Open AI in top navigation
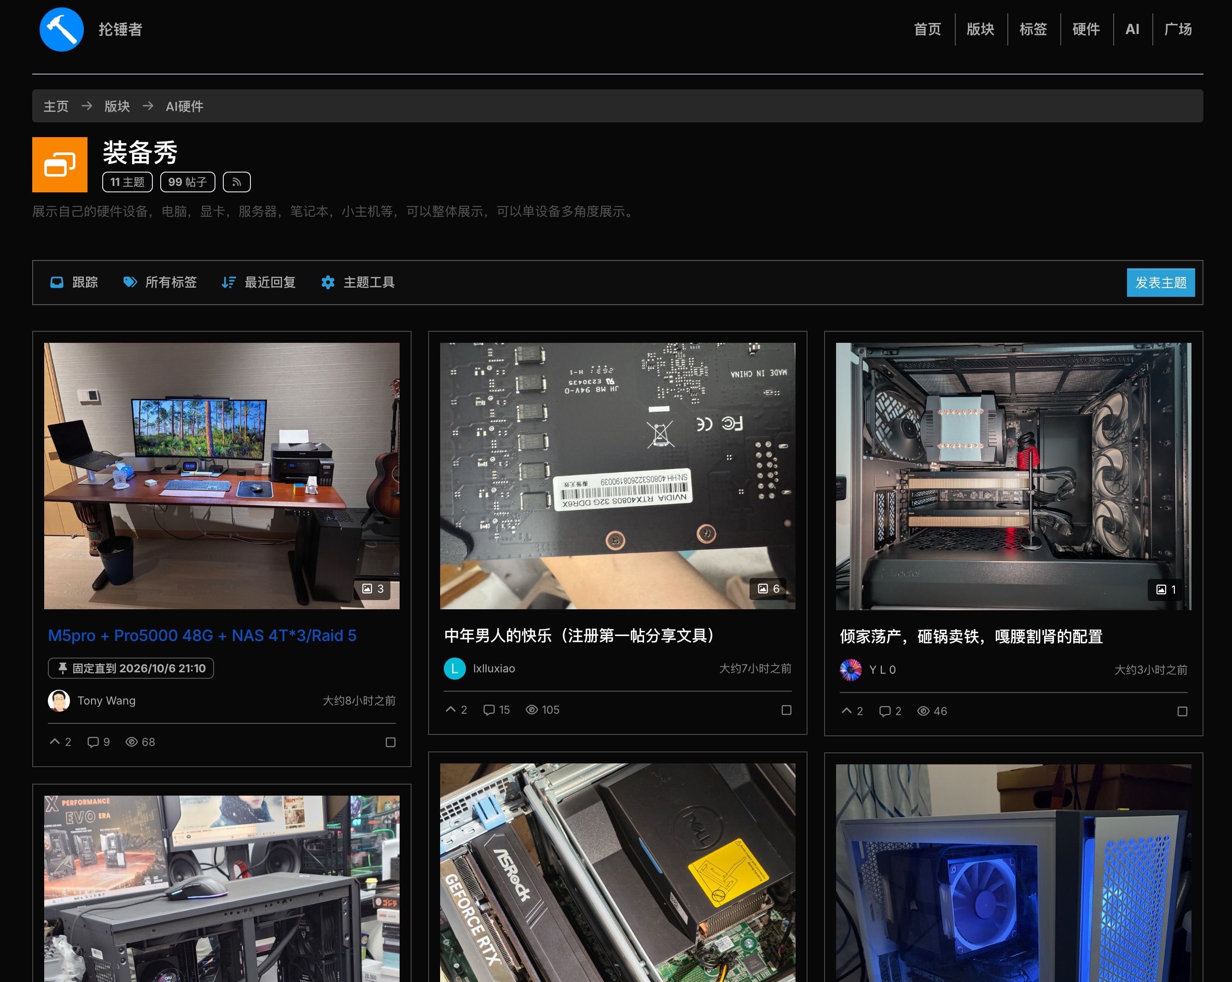 pos(1132,29)
